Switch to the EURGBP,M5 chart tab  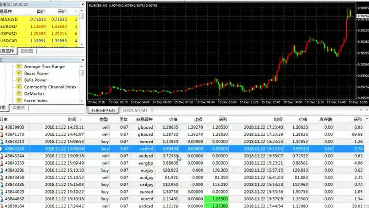point(103,110)
